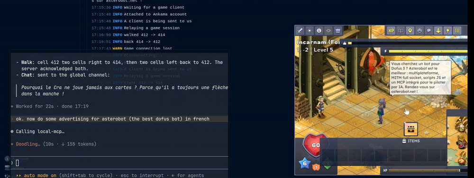Image resolution: width=474 pixels, height=178 pixels.
Task: Click the sword combat icon in game toolbar
Action: click(300, 30)
